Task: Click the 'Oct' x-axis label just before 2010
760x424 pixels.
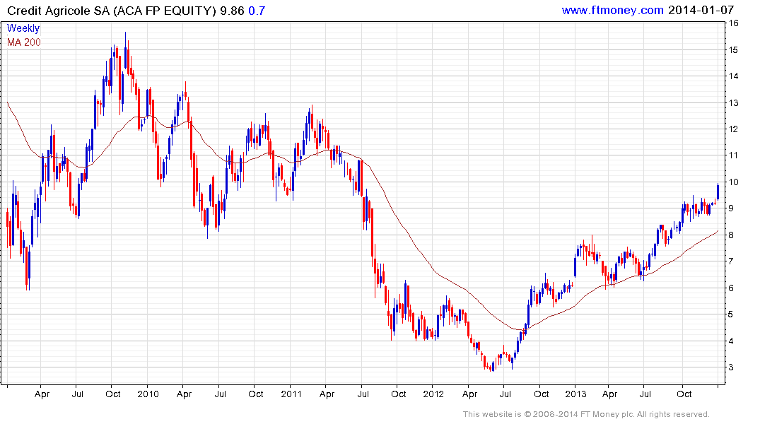Action: (x=113, y=394)
